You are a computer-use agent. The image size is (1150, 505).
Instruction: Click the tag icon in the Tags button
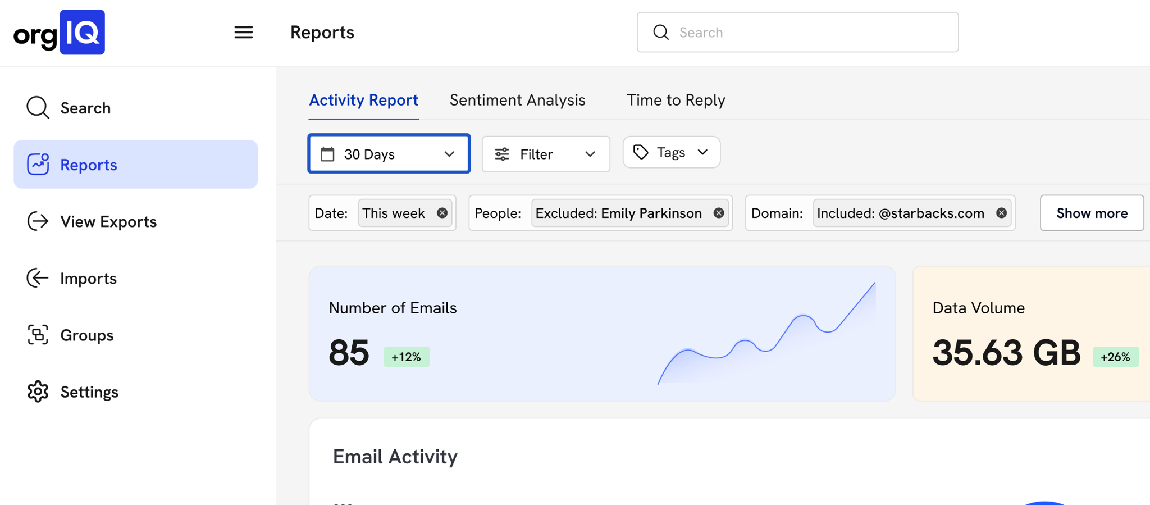641,152
